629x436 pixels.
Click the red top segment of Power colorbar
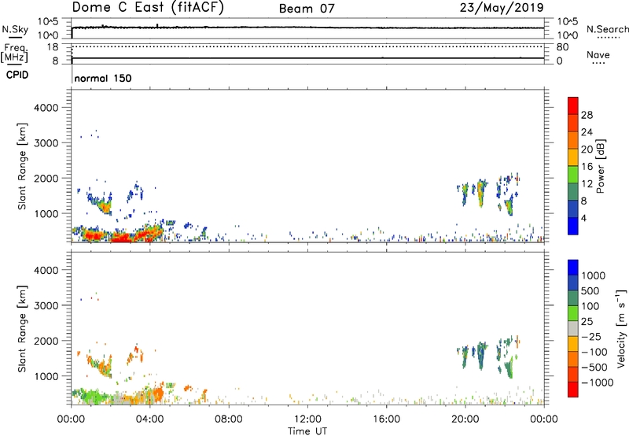point(573,106)
